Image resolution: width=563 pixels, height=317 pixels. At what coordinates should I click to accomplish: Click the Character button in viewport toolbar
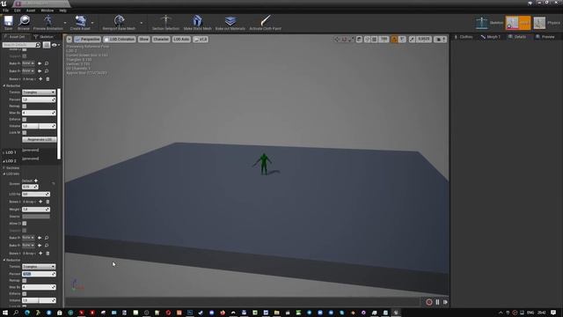(161, 39)
